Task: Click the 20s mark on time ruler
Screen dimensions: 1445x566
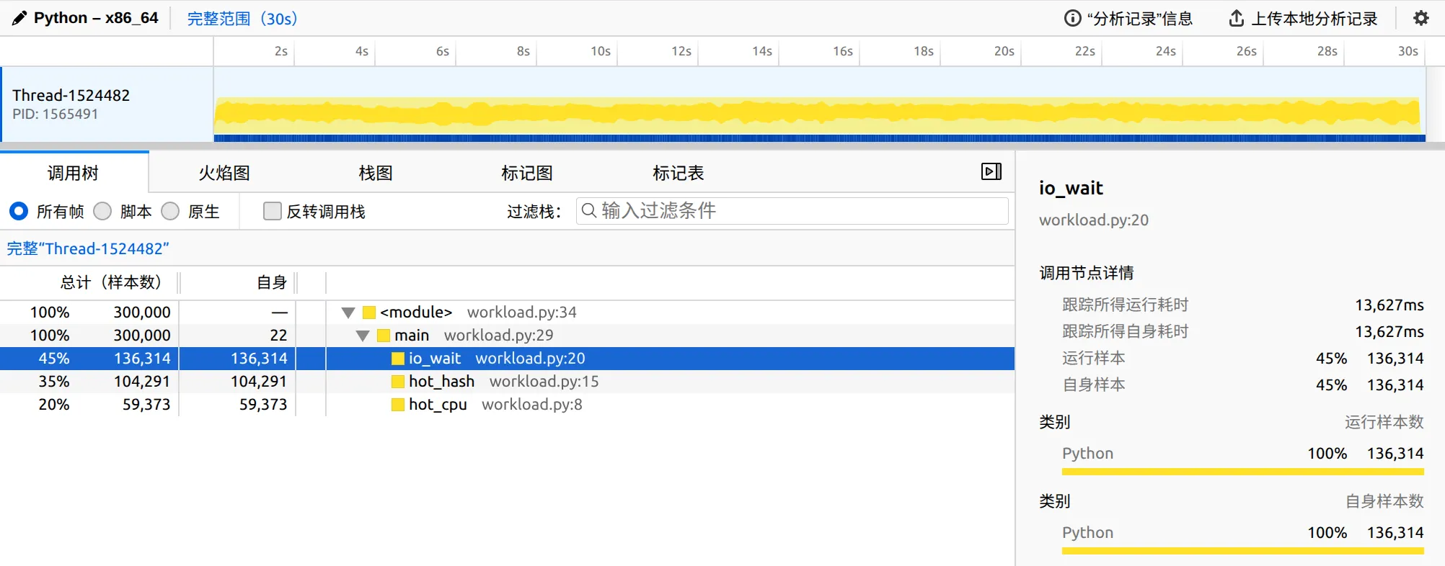Action: (1004, 51)
